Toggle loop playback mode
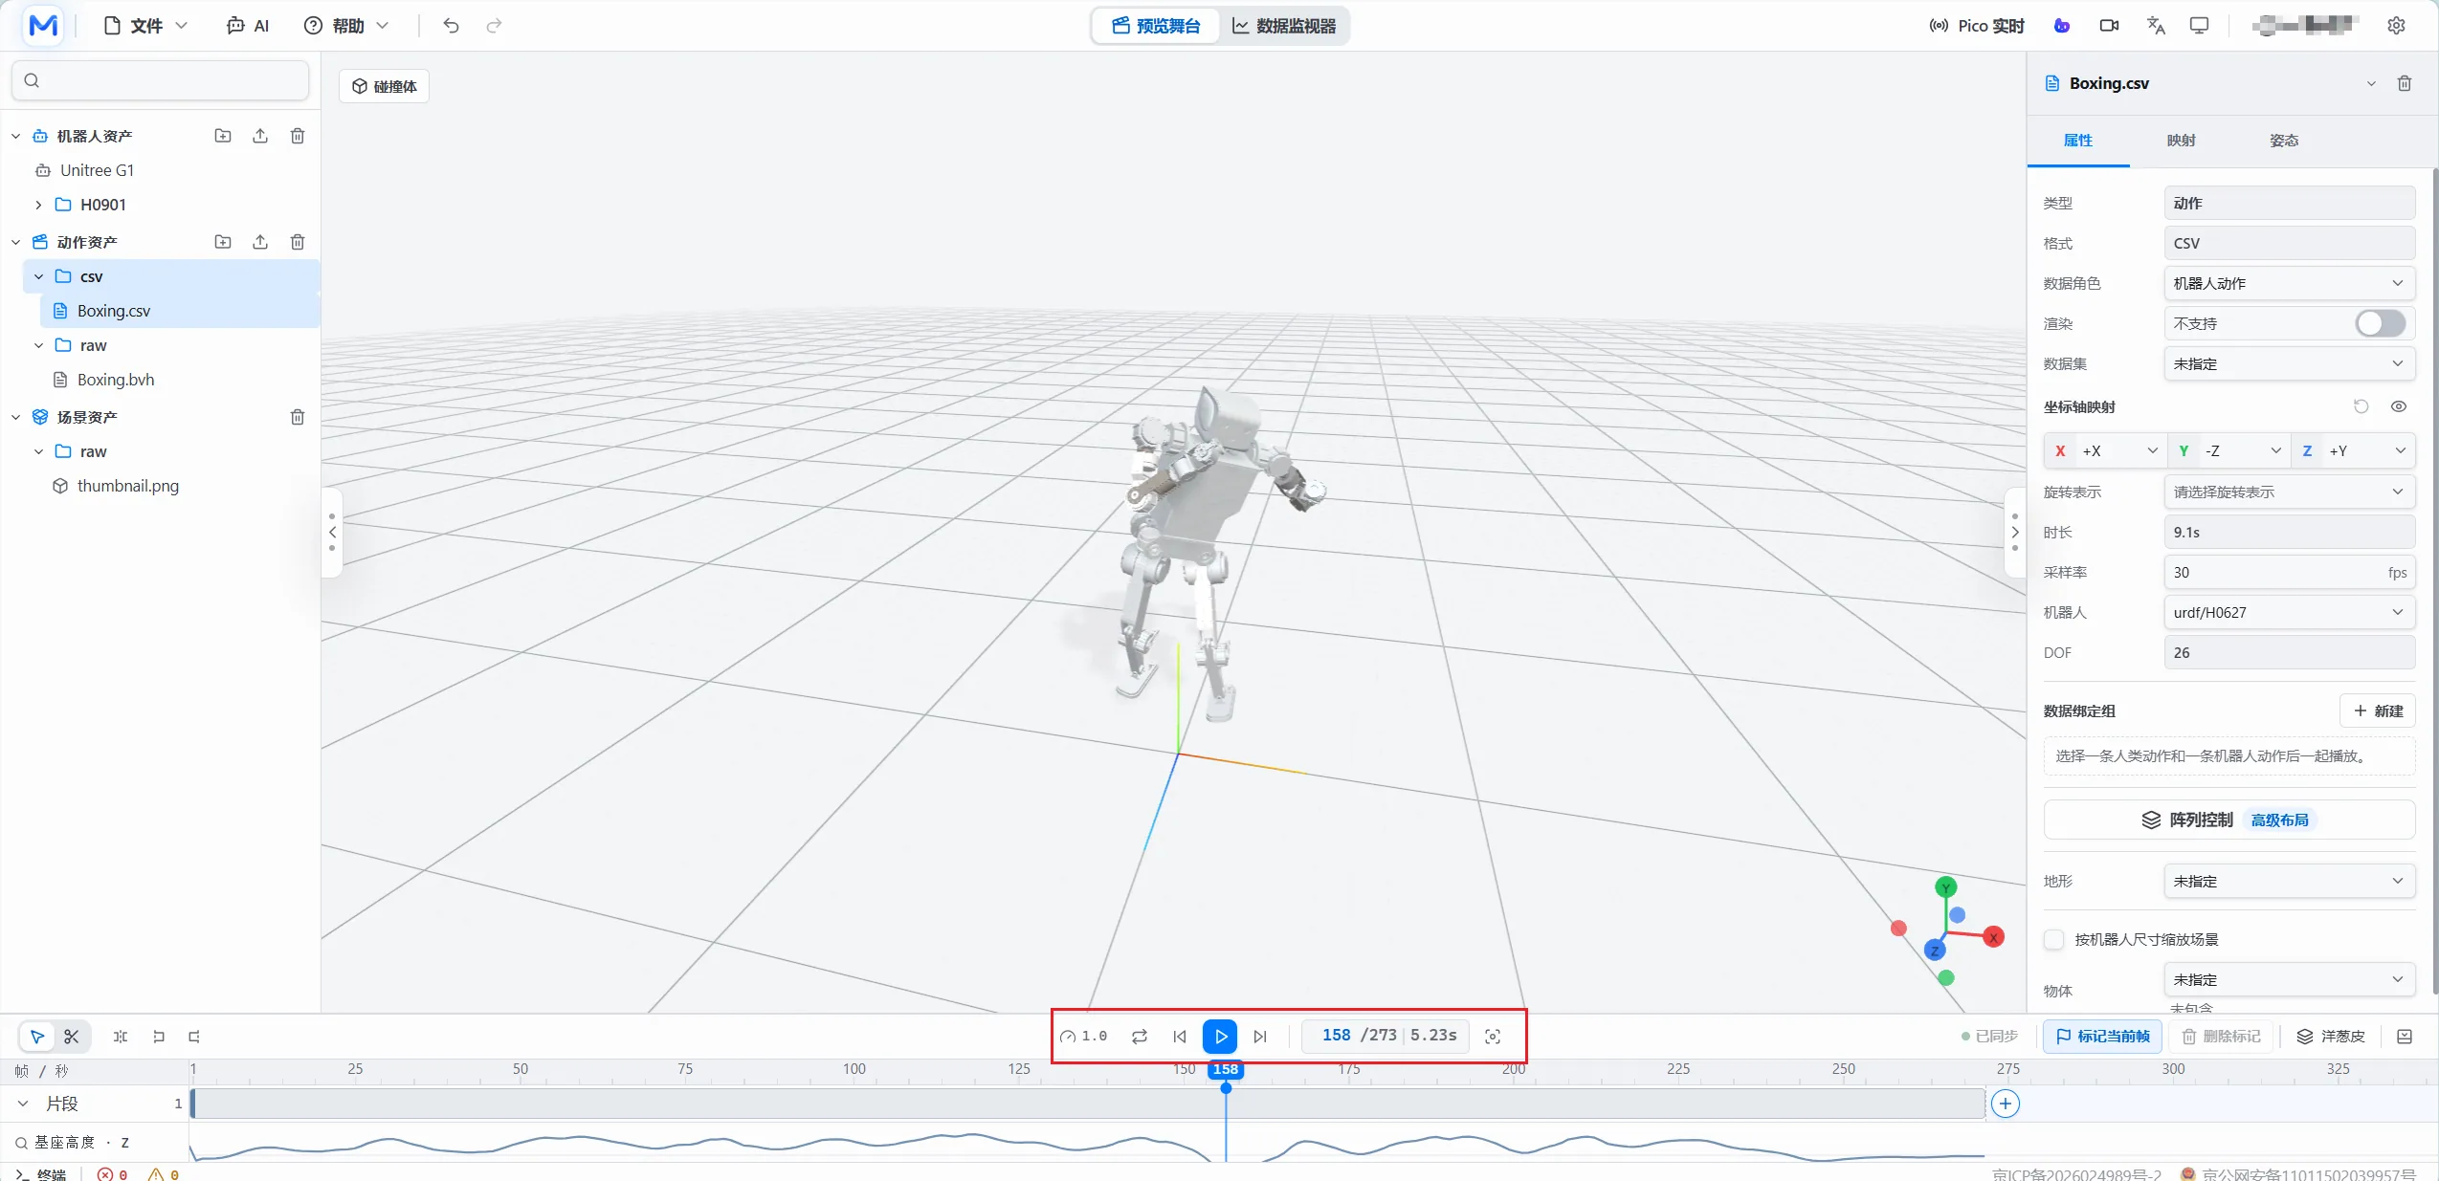2439x1181 pixels. 1140,1037
